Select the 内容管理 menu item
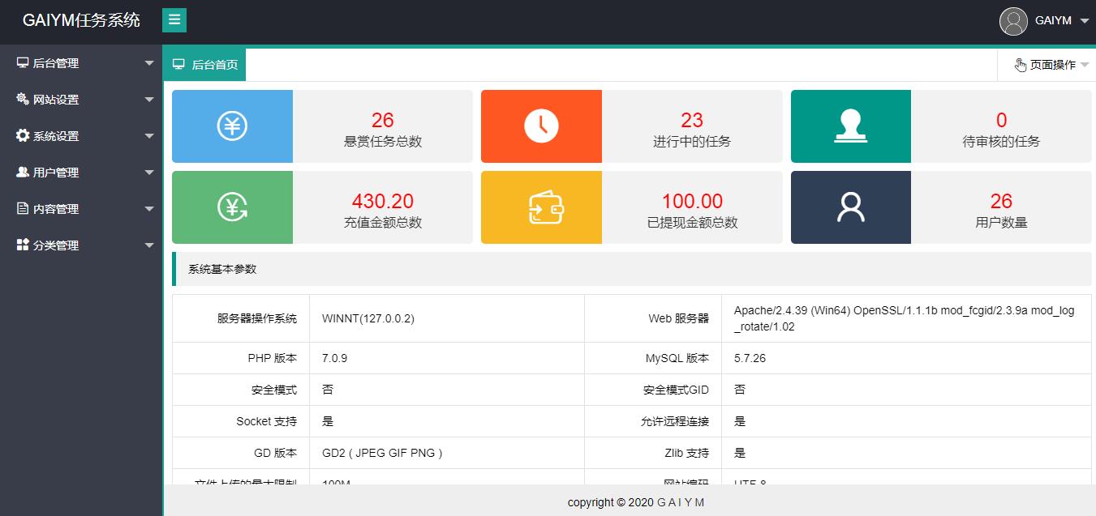1096x516 pixels. tap(56, 209)
